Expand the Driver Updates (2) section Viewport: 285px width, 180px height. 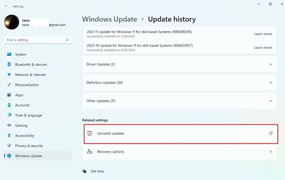point(180,65)
